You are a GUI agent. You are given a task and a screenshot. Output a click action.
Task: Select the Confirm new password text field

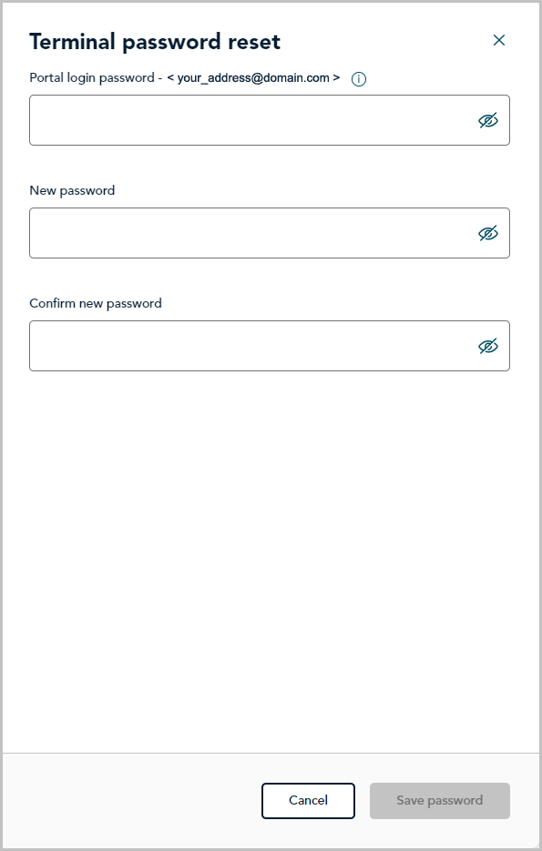pyautogui.click(x=270, y=346)
